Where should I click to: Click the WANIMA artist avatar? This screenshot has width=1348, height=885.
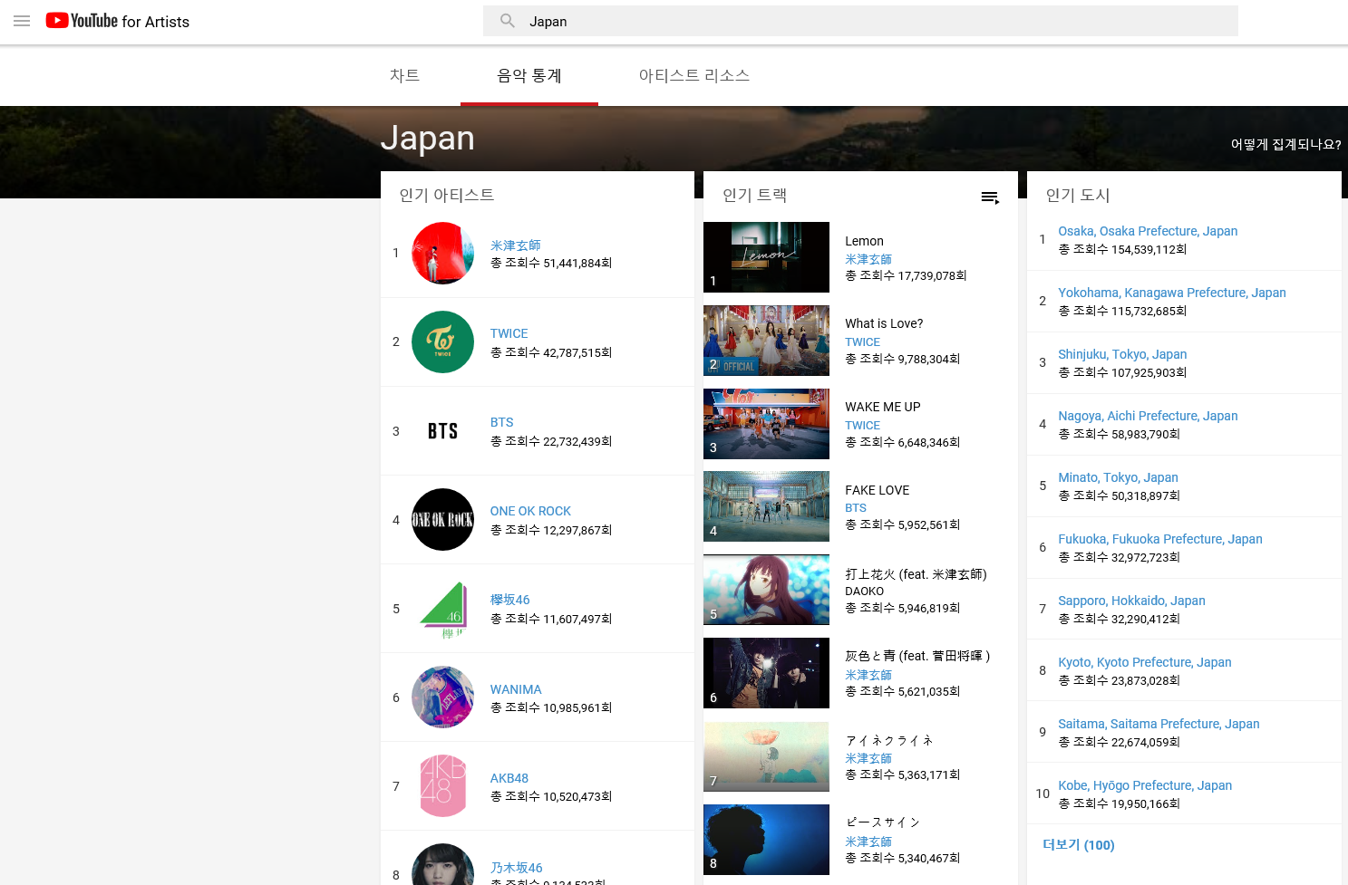tap(442, 697)
